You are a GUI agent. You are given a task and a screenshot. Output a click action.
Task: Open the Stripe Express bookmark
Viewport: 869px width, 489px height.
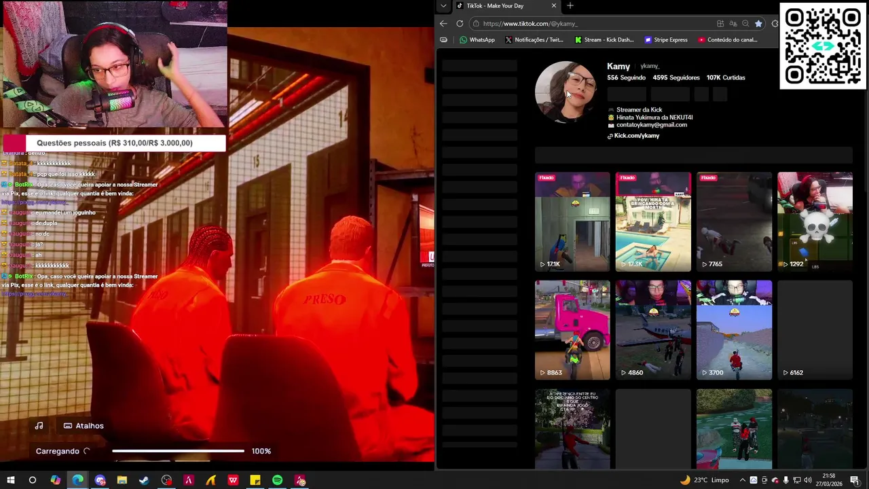point(665,39)
